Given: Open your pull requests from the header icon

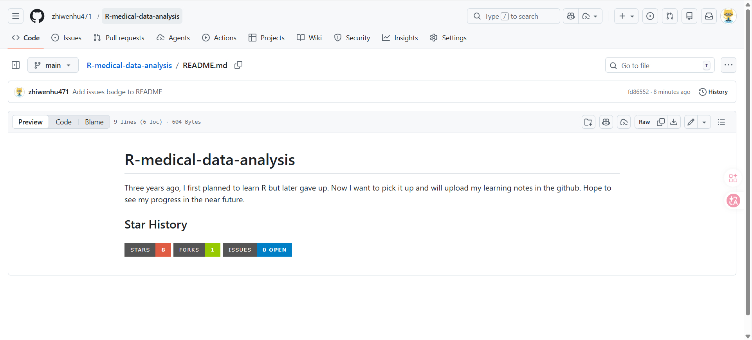Looking at the screenshot, I should (x=670, y=16).
